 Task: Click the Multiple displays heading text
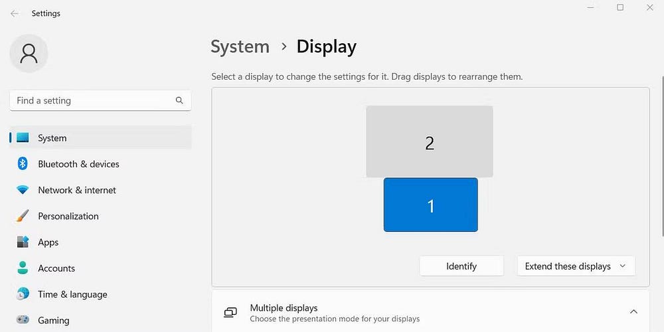(284, 308)
